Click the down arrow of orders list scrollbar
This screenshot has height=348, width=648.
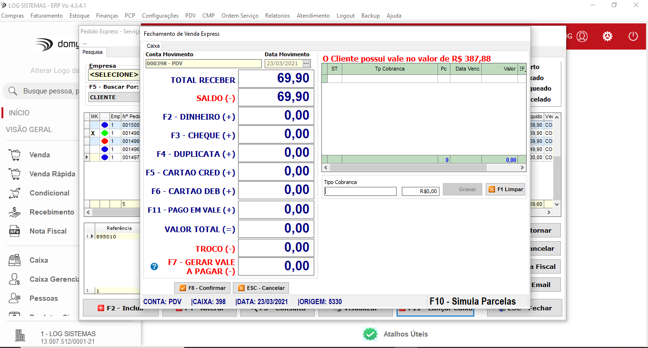pyautogui.click(x=557, y=204)
